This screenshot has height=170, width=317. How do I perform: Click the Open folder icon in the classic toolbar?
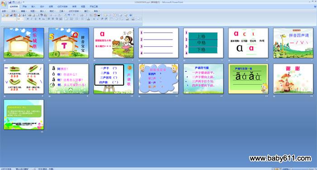(7, 15)
